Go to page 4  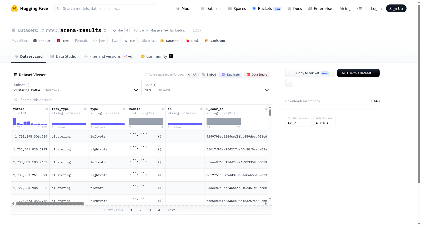point(159,210)
